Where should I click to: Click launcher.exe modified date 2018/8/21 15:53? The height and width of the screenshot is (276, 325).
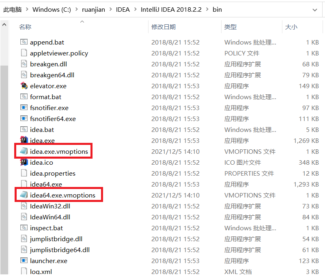coord(175,261)
